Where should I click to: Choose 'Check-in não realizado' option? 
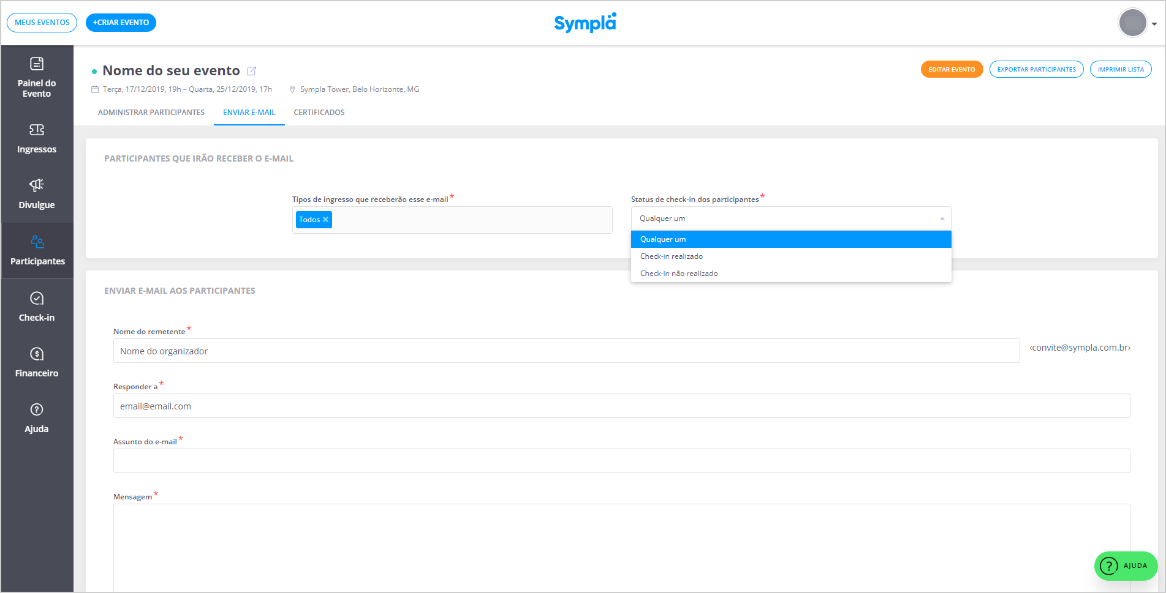791,274
